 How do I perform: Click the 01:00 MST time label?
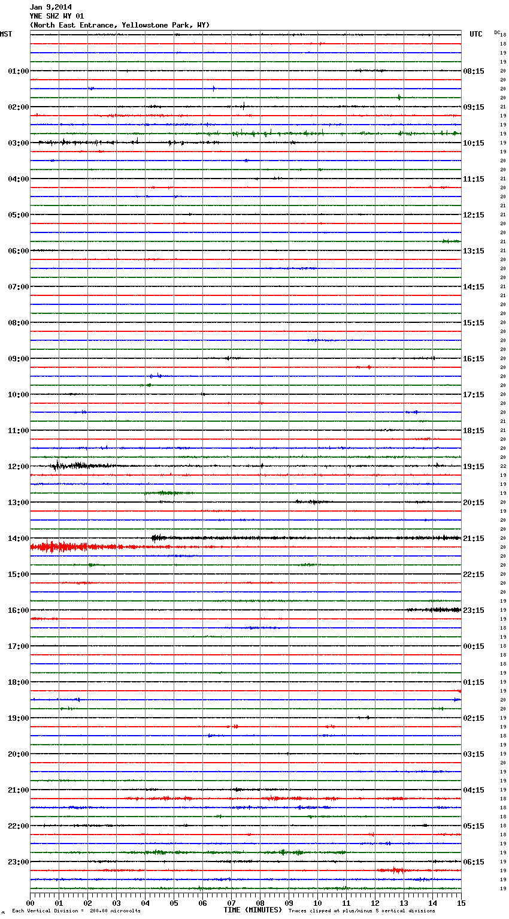(19, 71)
